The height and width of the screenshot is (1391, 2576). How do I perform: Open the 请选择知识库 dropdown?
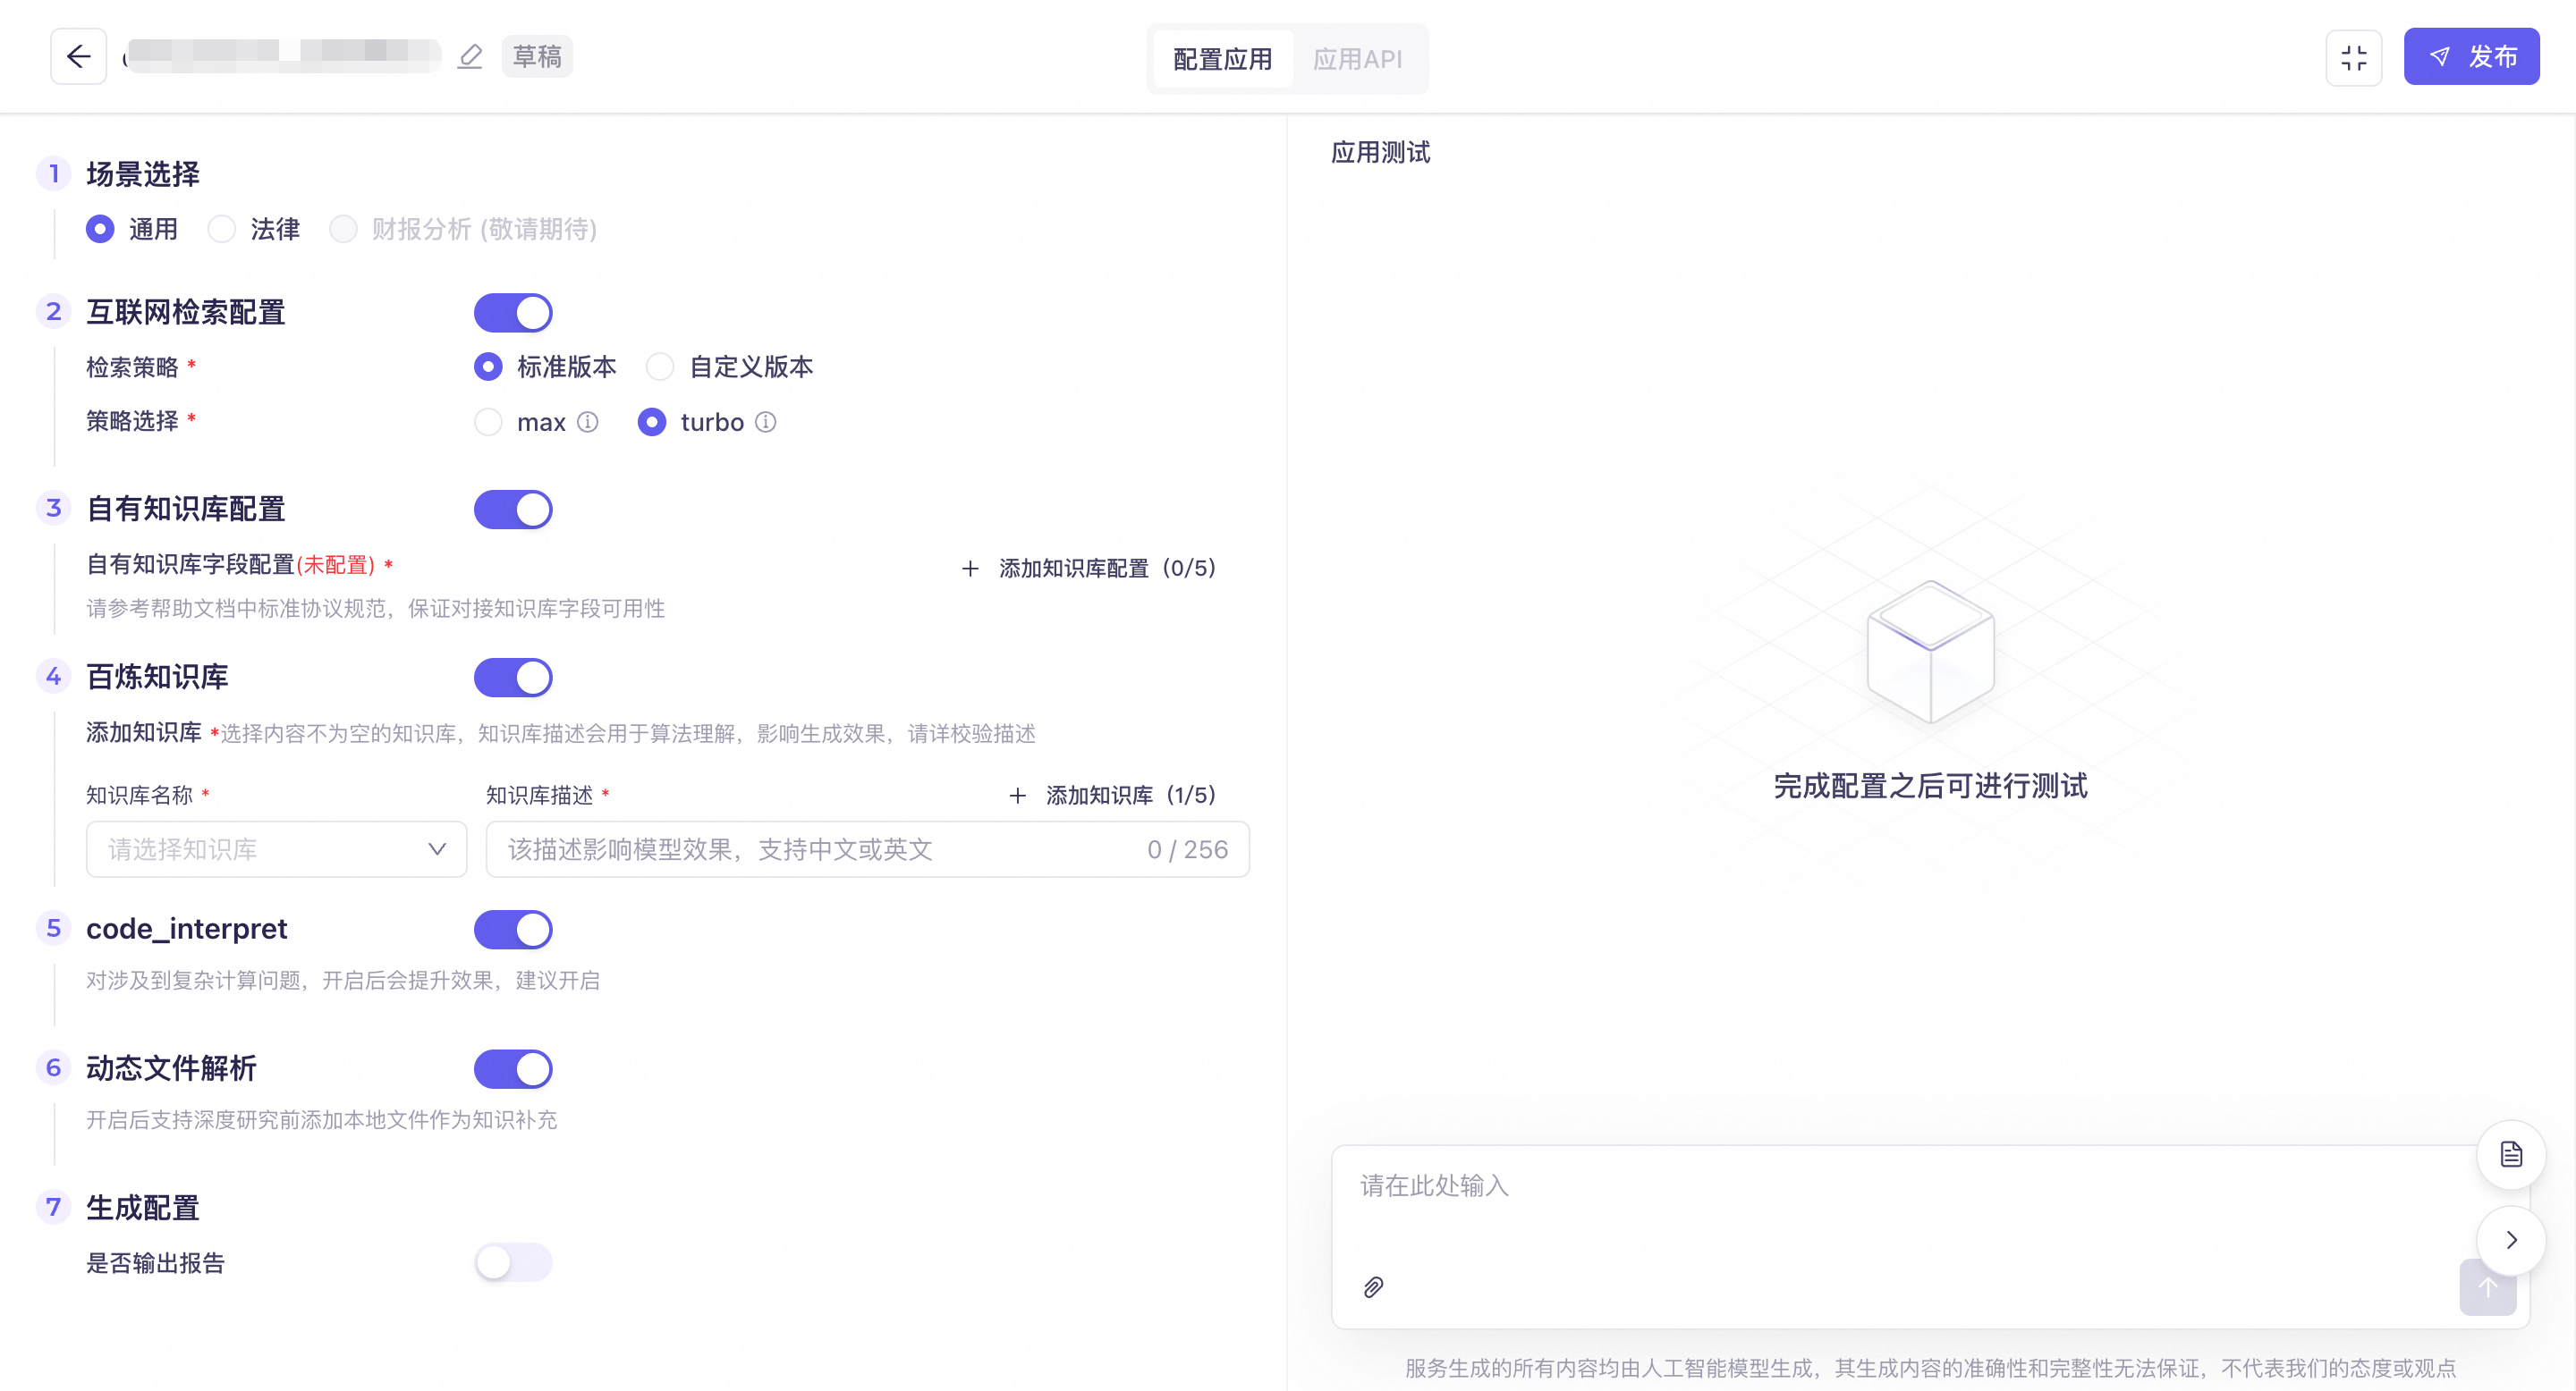point(276,849)
